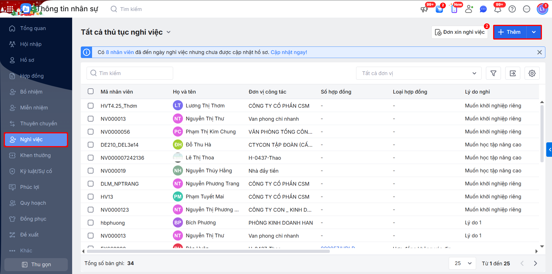Go to Hợp đồng in sidebar
This screenshot has height=274, width=552.
coord(32,76)
